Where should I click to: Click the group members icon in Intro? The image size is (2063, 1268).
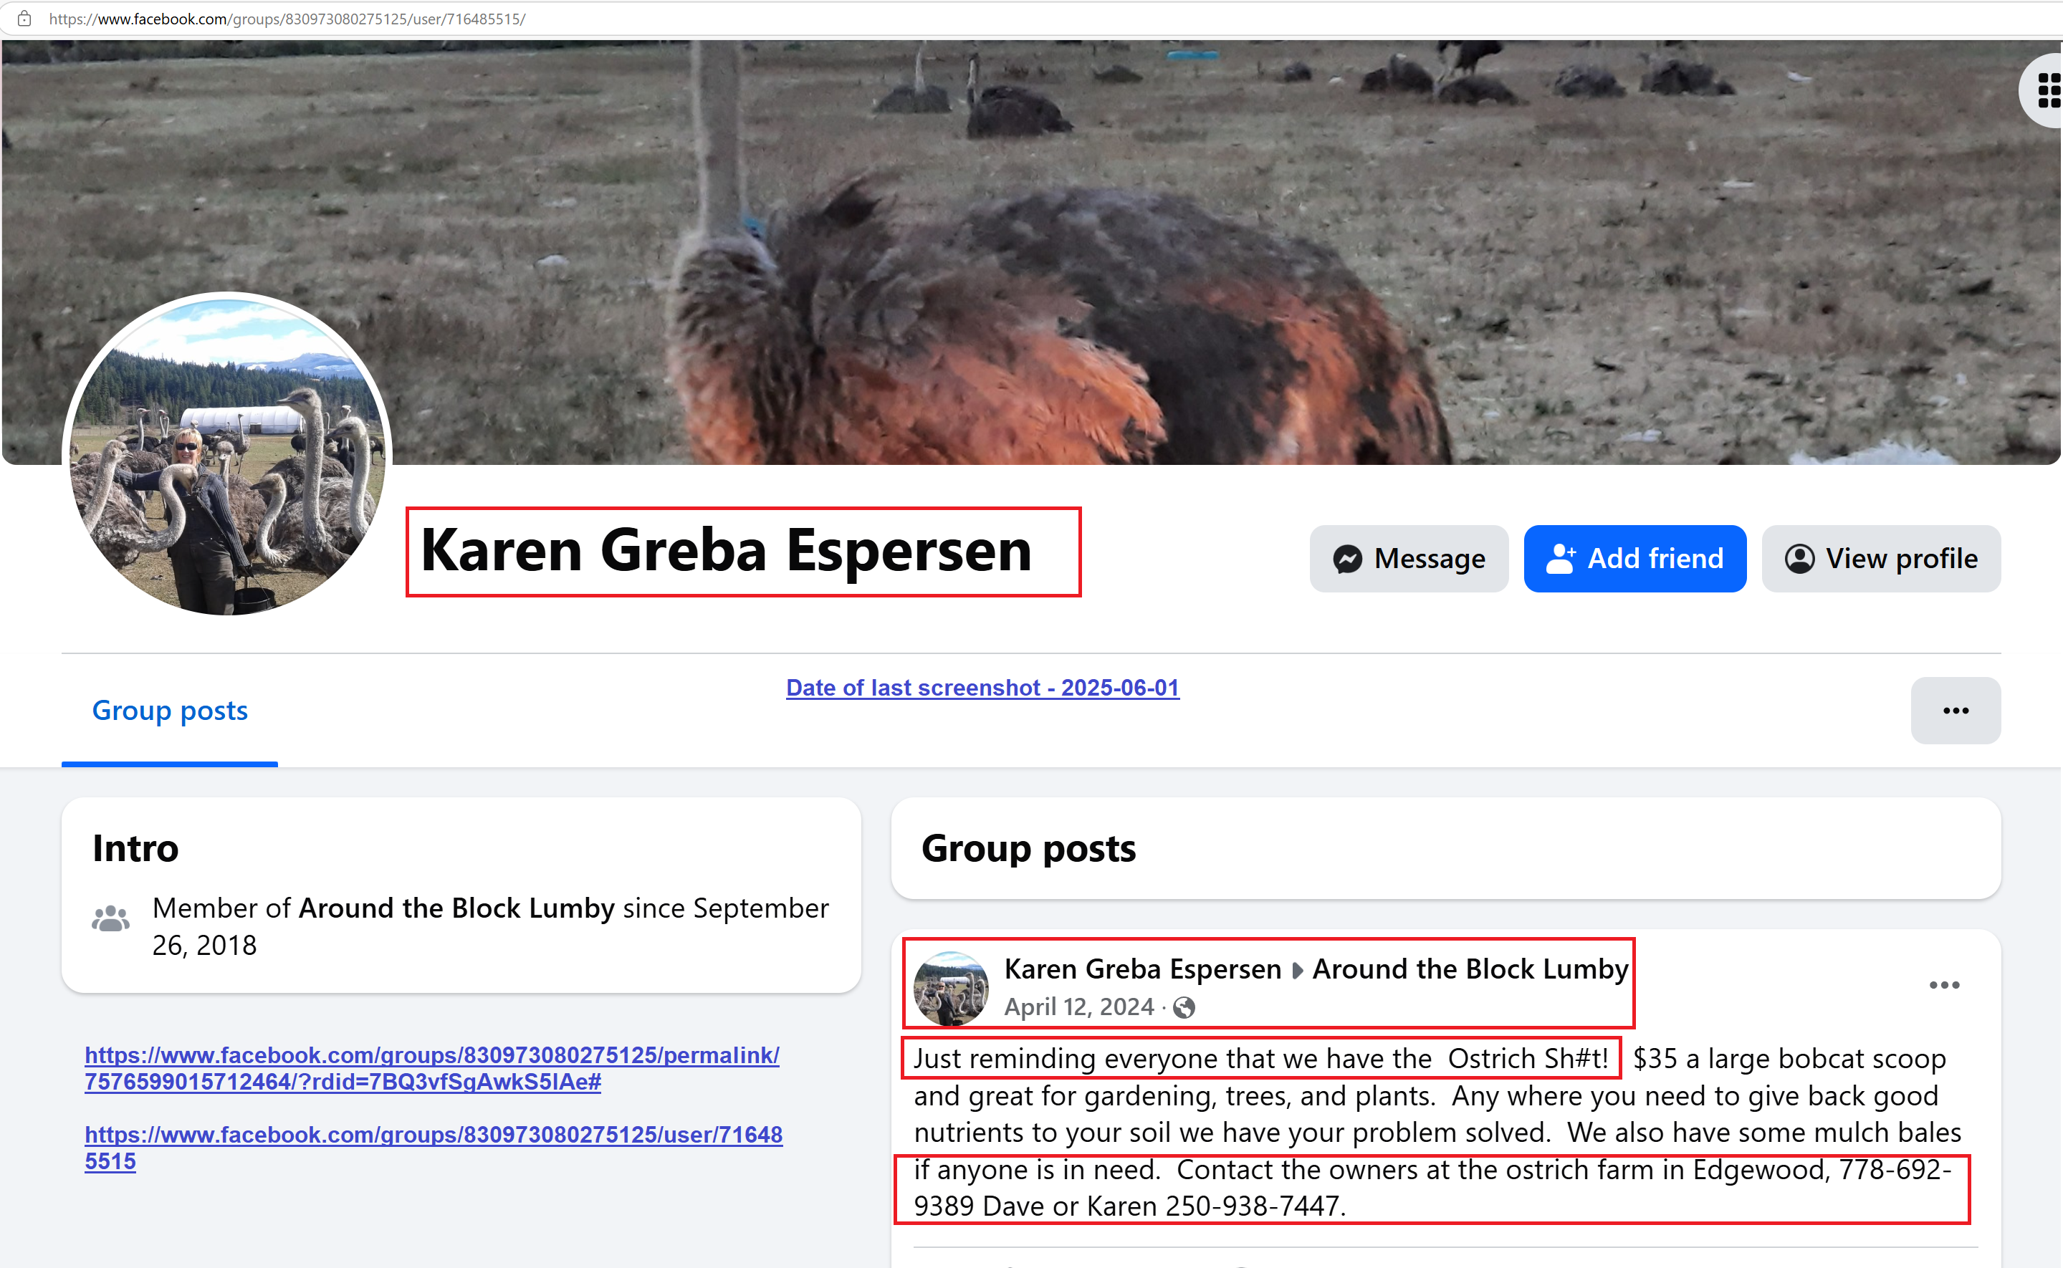pos(110,919)
